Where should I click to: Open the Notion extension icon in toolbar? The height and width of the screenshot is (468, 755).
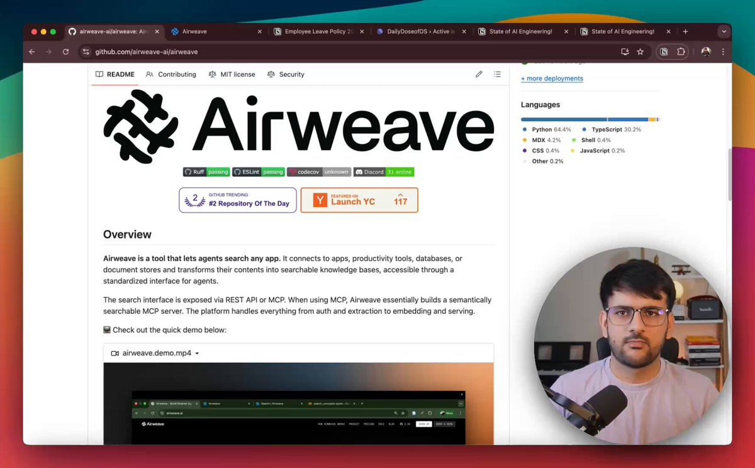click(x=664, y=52)
